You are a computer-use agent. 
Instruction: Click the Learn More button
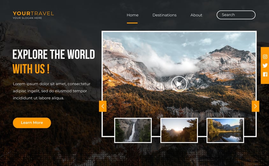pyautogui.click(x=32, y=123)
